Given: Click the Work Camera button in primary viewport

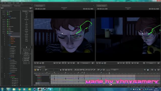Looking at the screenshot, I should pos(85,63).
